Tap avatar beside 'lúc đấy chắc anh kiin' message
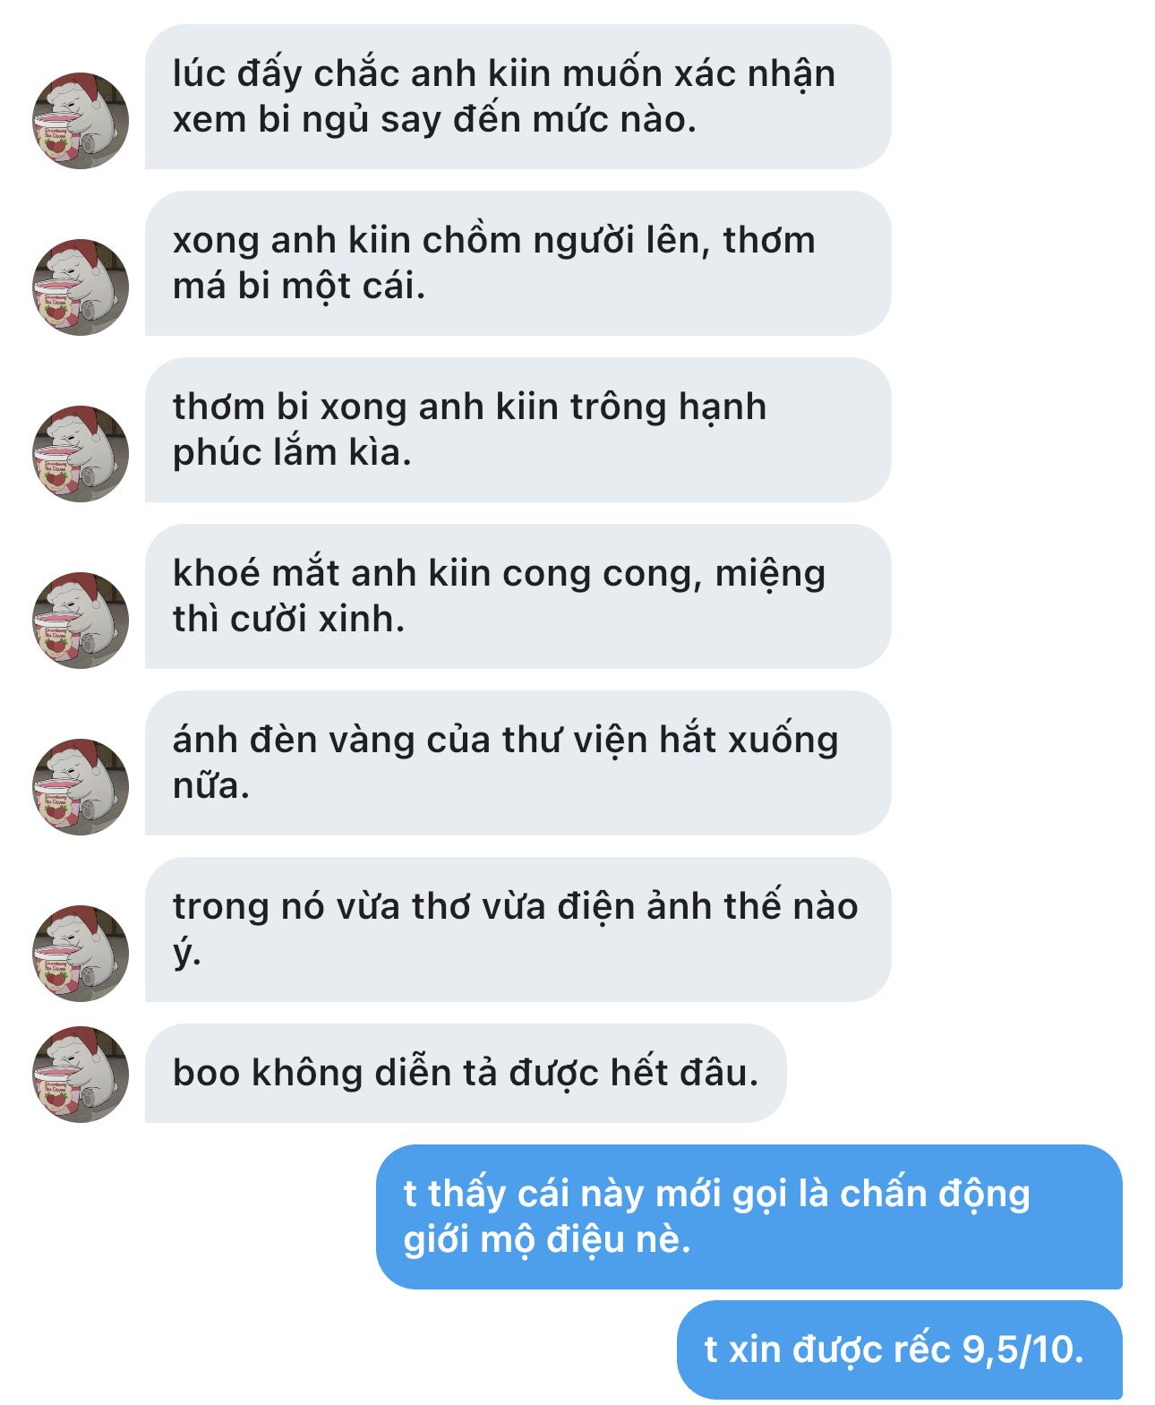 tap(81, 121)
